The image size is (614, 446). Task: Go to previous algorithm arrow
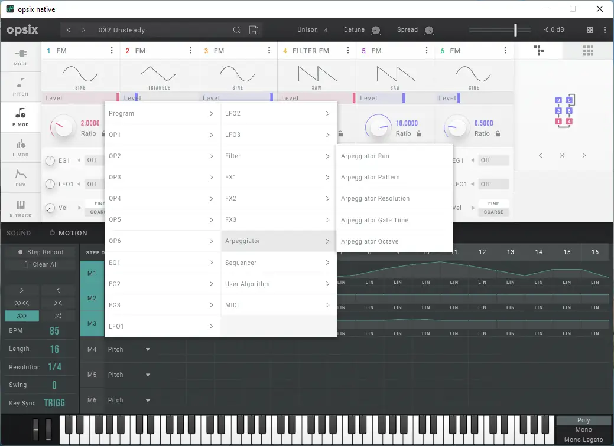tap(540, 156)
